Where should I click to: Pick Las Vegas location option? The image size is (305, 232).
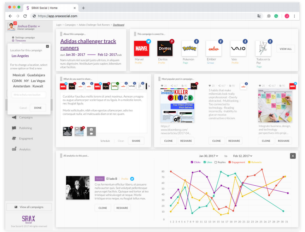(38, 81)
